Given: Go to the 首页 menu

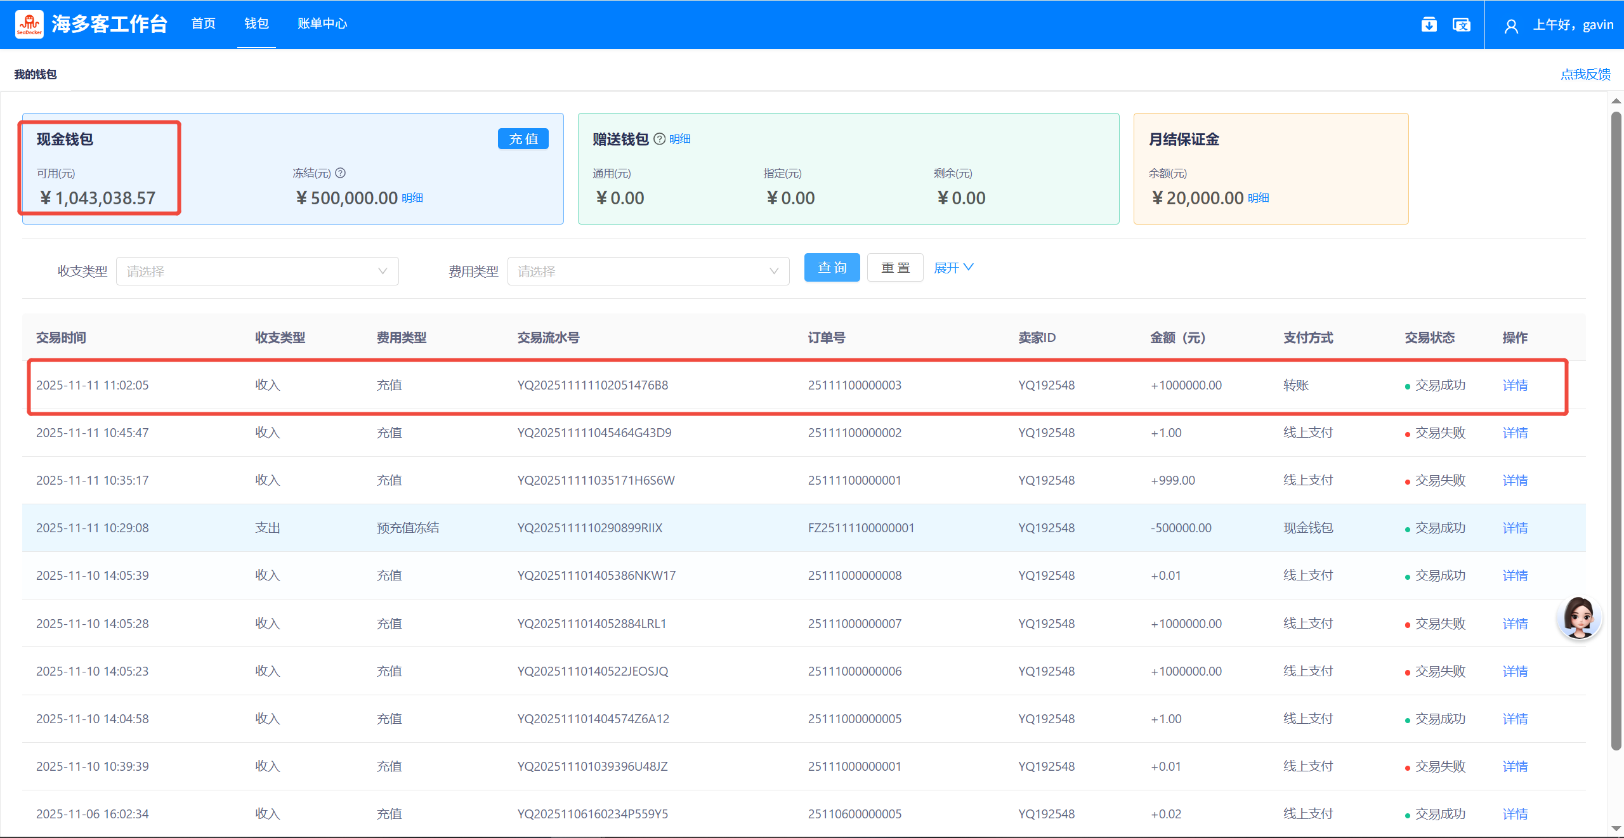Looking at the screenshot, I should [x=203, y=23].
